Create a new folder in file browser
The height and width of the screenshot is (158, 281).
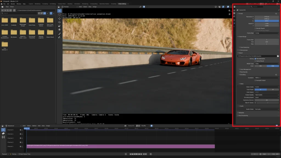[14, 10]
